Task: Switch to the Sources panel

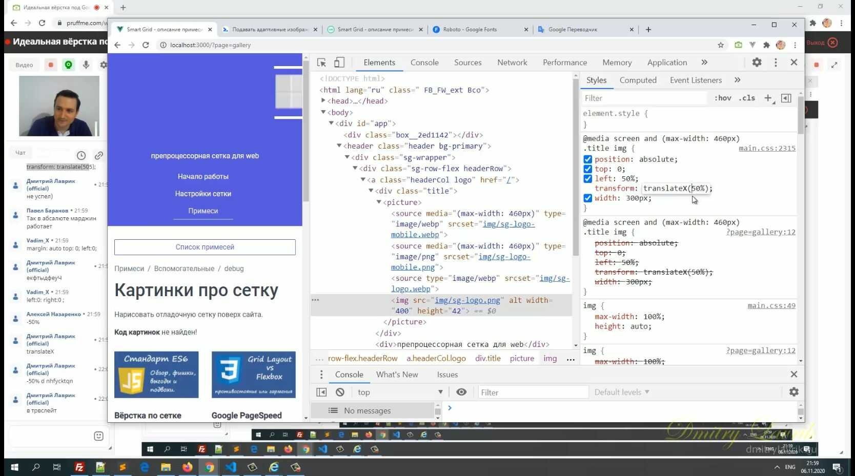Action: click(467, 63)
